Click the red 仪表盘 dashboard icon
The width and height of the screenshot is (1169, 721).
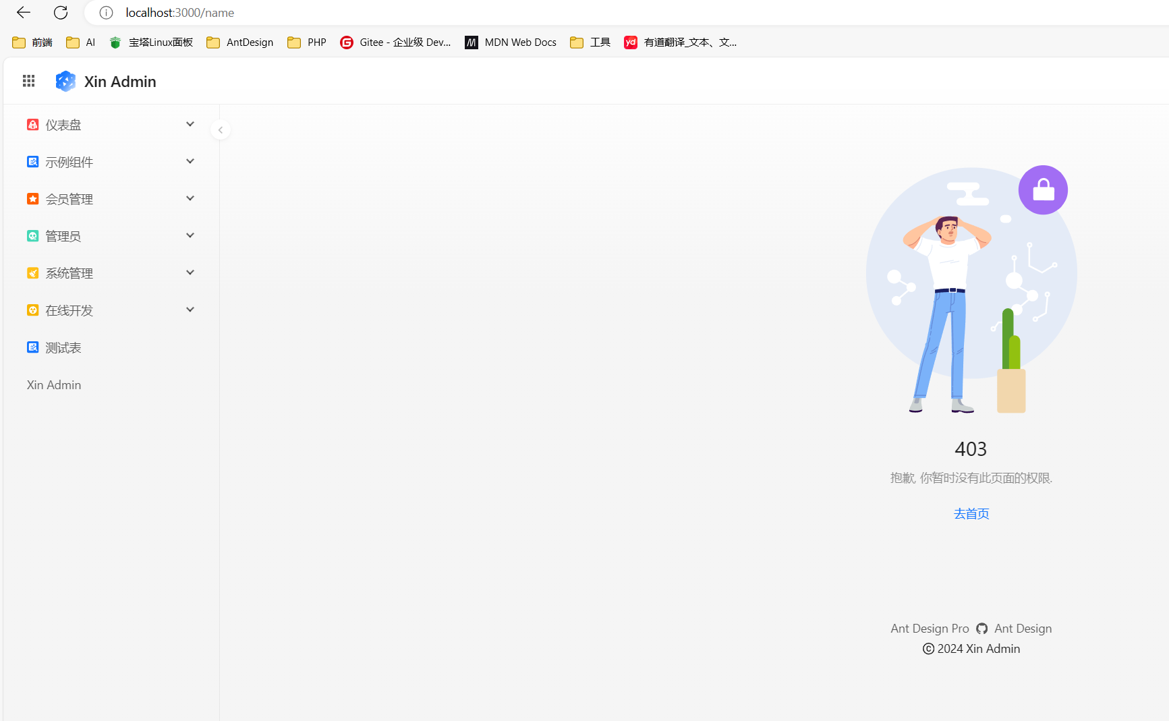[x=32, y=125]
